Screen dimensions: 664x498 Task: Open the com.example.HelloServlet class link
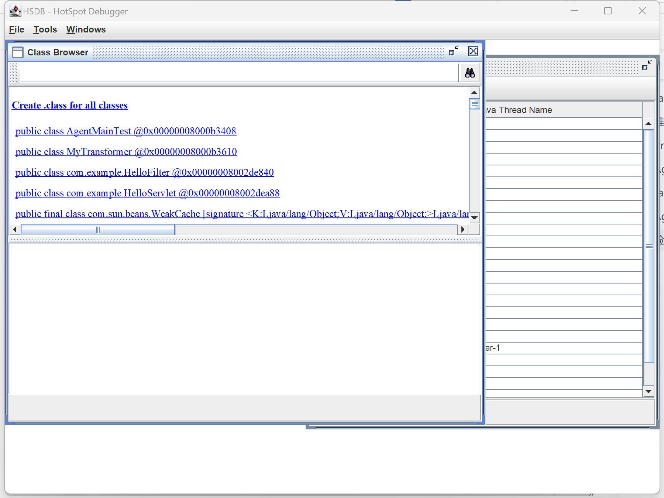tap(147, 193)
